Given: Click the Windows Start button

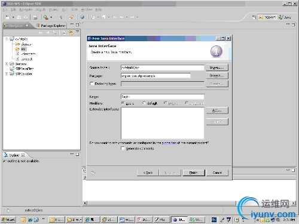Looking at the screenshot, I should [8, 220].
